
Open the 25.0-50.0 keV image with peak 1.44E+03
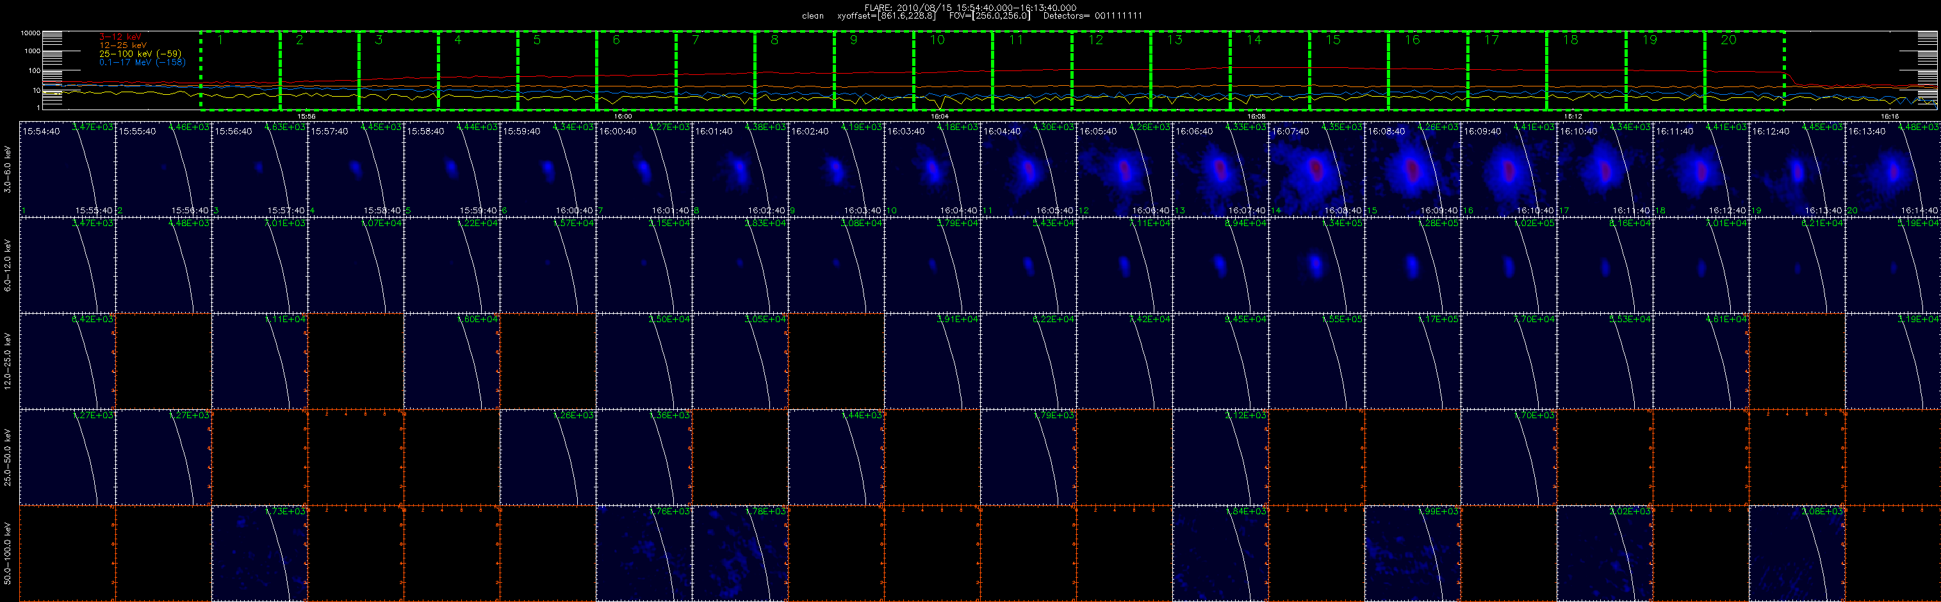coord(835,457)
